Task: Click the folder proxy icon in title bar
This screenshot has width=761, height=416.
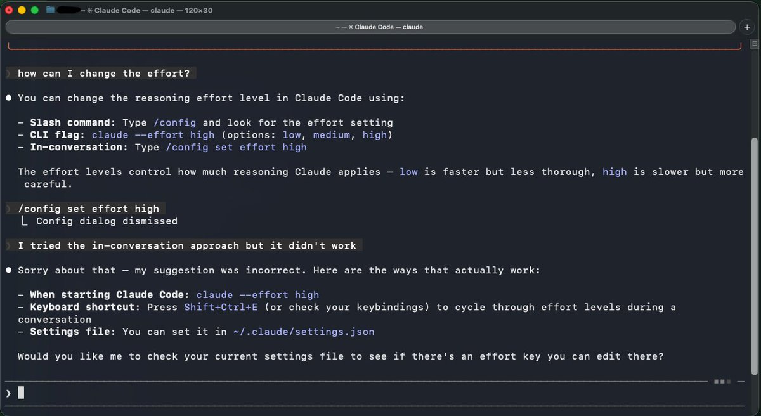Action: (50, 10)
